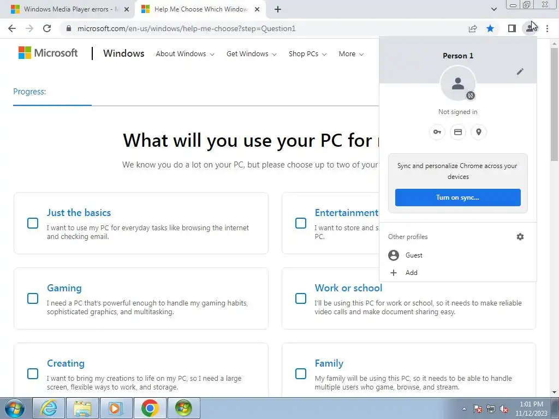Open the tab search dropdown arrow
The image size is (559, 419).
pyautogui.click(x=493, y=9)
